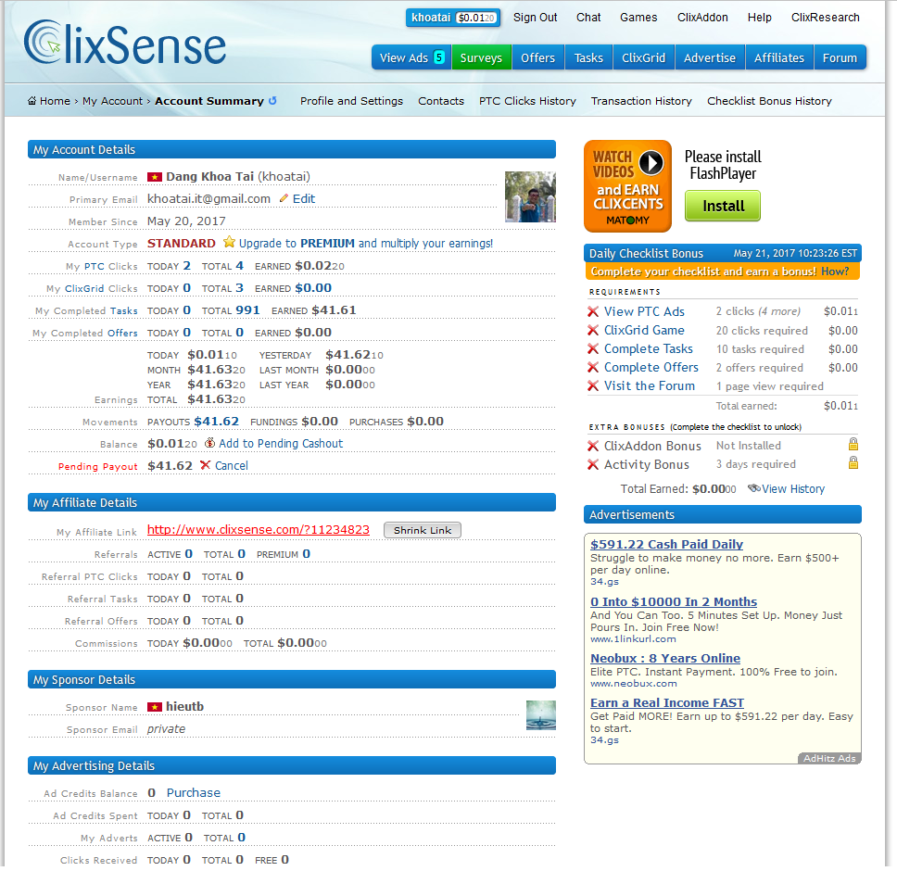
Task: Click the padlock on Activity Bonus row
Action: [x=853, y=462]
